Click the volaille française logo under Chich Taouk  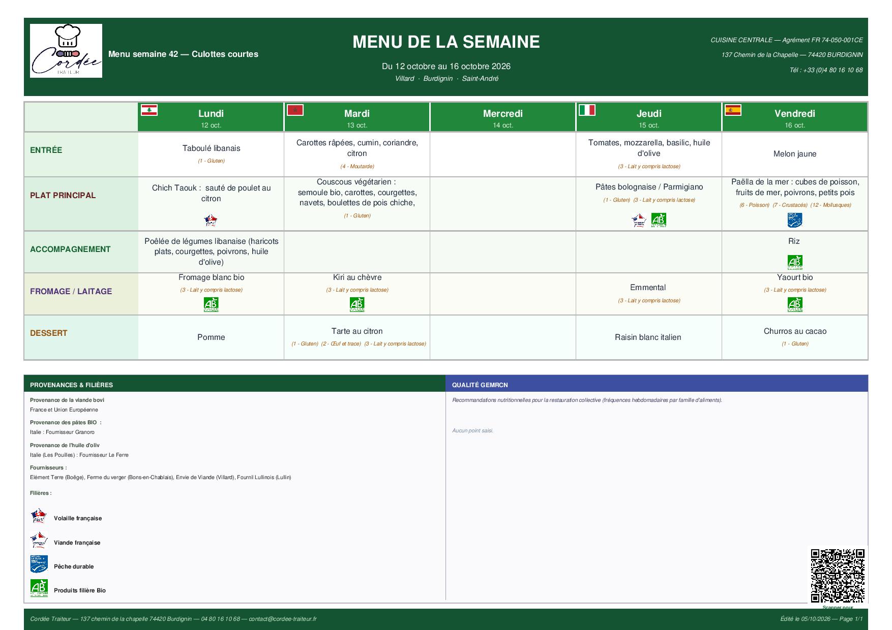[x=211, y=220]
